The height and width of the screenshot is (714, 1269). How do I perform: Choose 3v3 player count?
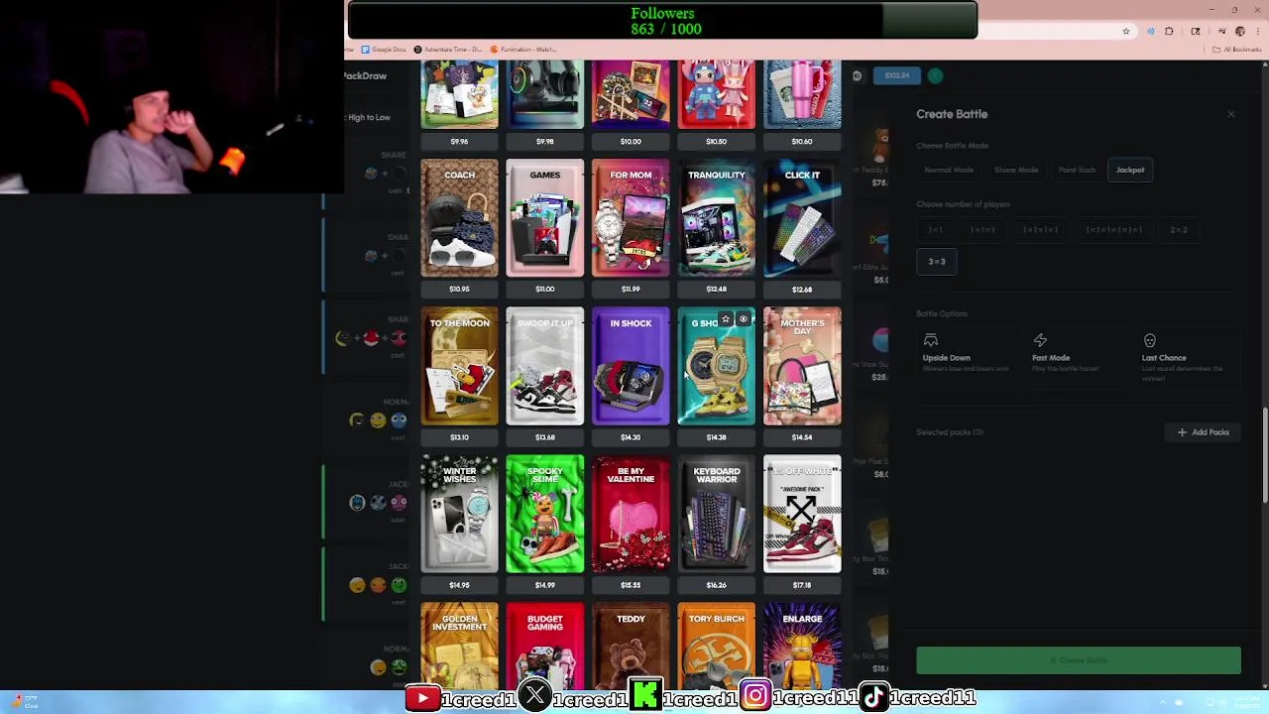[x=937, y=262]
